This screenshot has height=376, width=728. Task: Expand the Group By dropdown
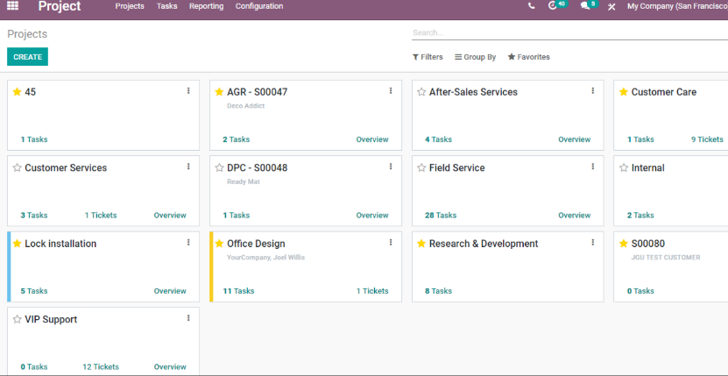point(475,57)
